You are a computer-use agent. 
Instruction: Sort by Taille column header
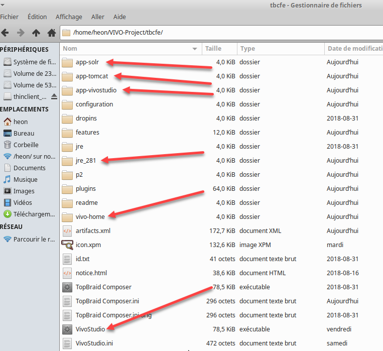[x=219, y=49]
